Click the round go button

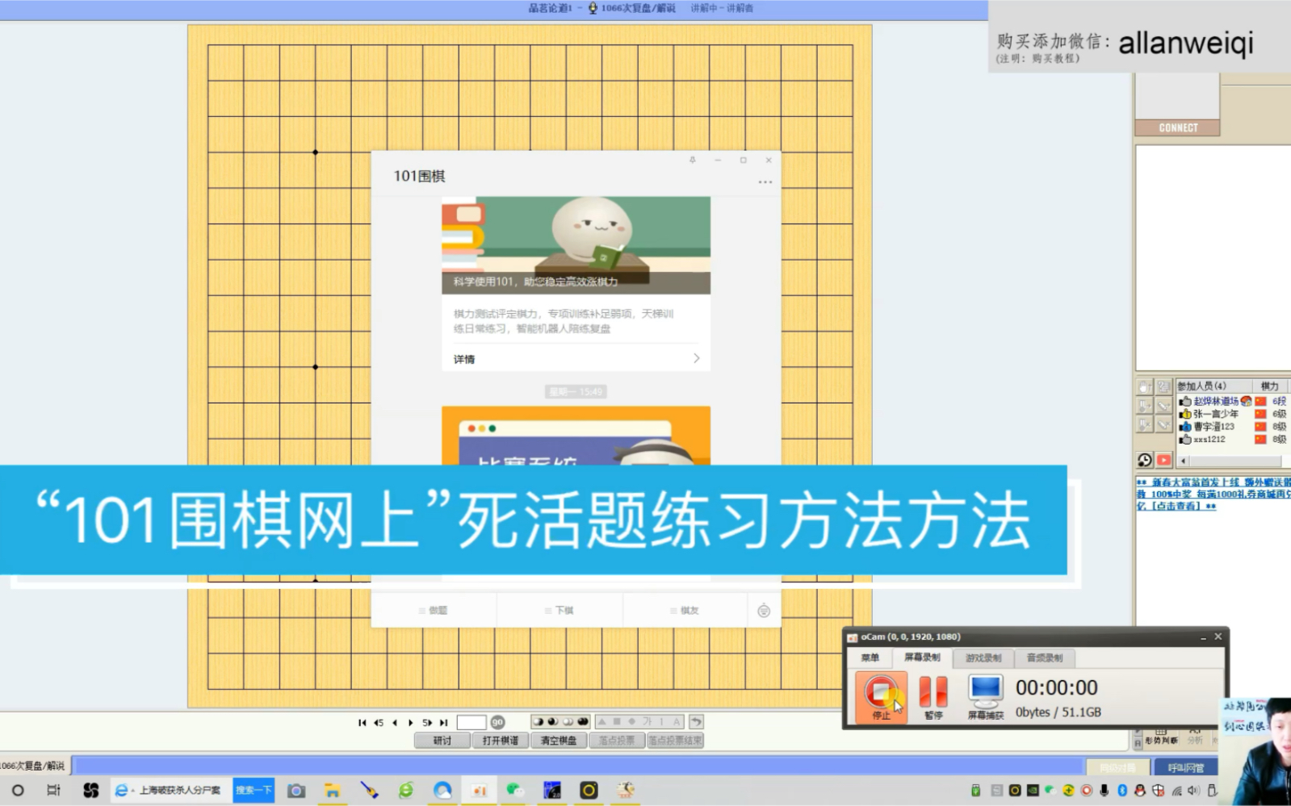tap(497, 722)
